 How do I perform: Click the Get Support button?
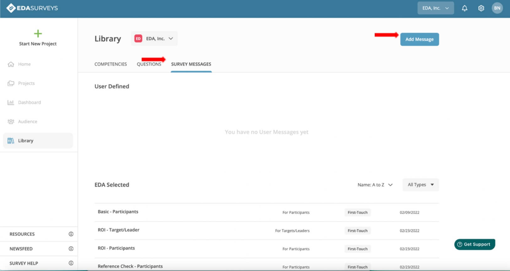coord(475,244)
